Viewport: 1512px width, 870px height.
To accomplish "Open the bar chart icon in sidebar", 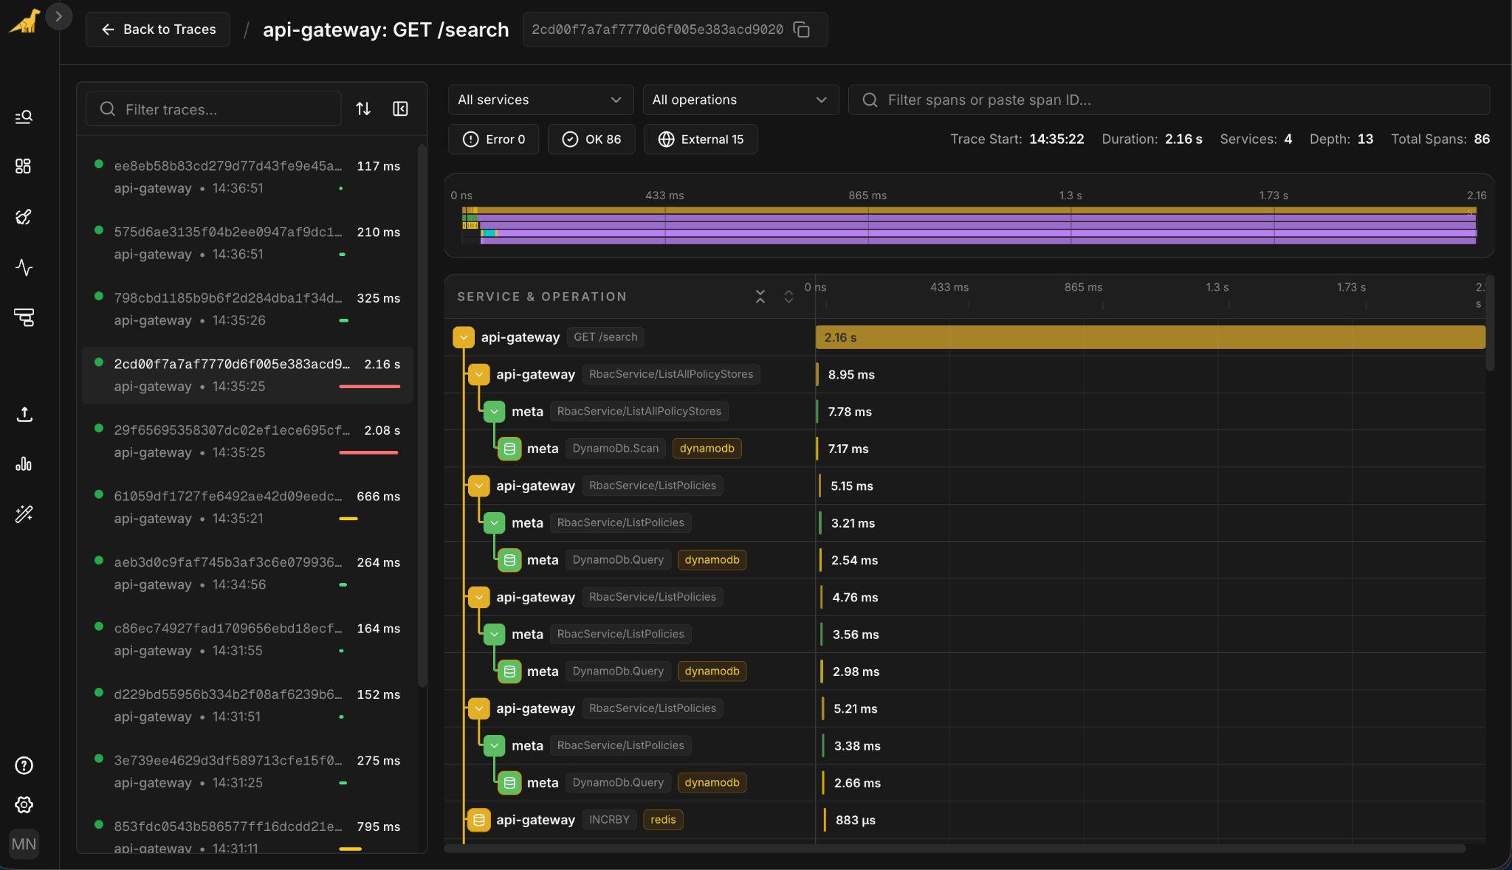I will click(24, 464).
